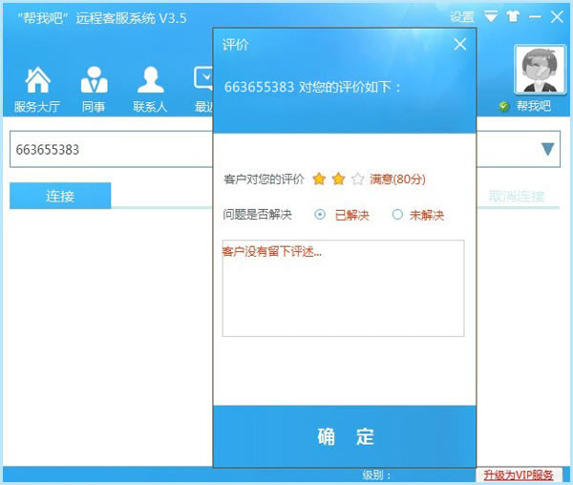This screenshot has width=573, height=485.
Task: Click the customer comment text box
Action: (x=343, y=288)
